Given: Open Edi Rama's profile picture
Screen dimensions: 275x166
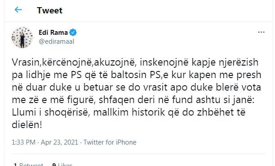Looking at the screenshot, I should coord(22,37).
